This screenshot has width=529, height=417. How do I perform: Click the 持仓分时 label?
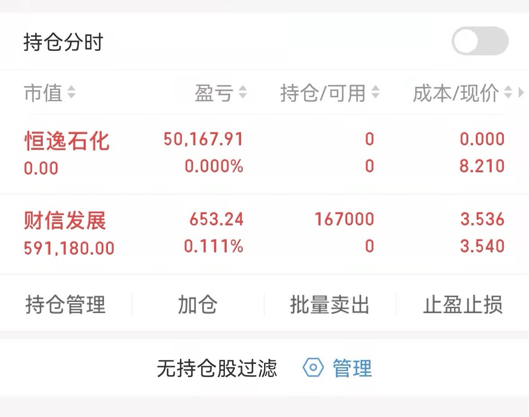pyautogui.click(x=63, y=42)
